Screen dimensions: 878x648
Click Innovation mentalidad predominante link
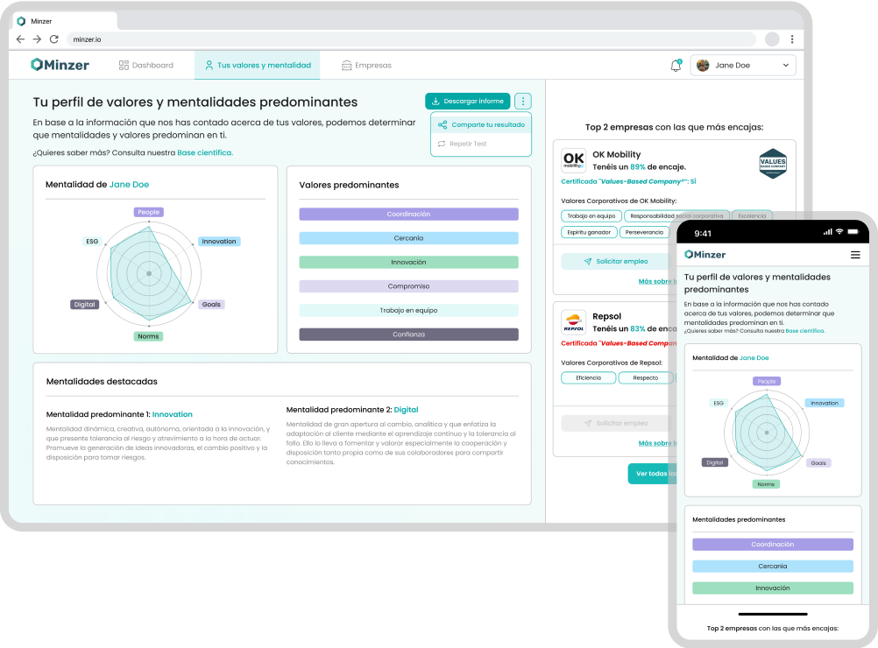click(x=173, y=415)
